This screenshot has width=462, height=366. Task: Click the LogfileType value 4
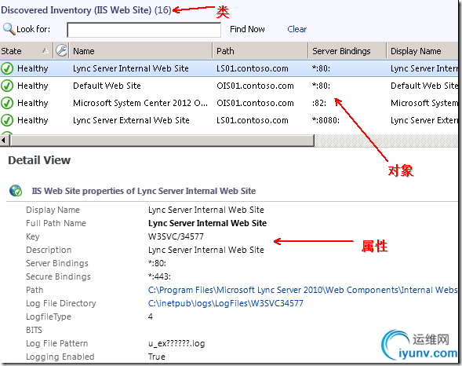pos(151,317)
